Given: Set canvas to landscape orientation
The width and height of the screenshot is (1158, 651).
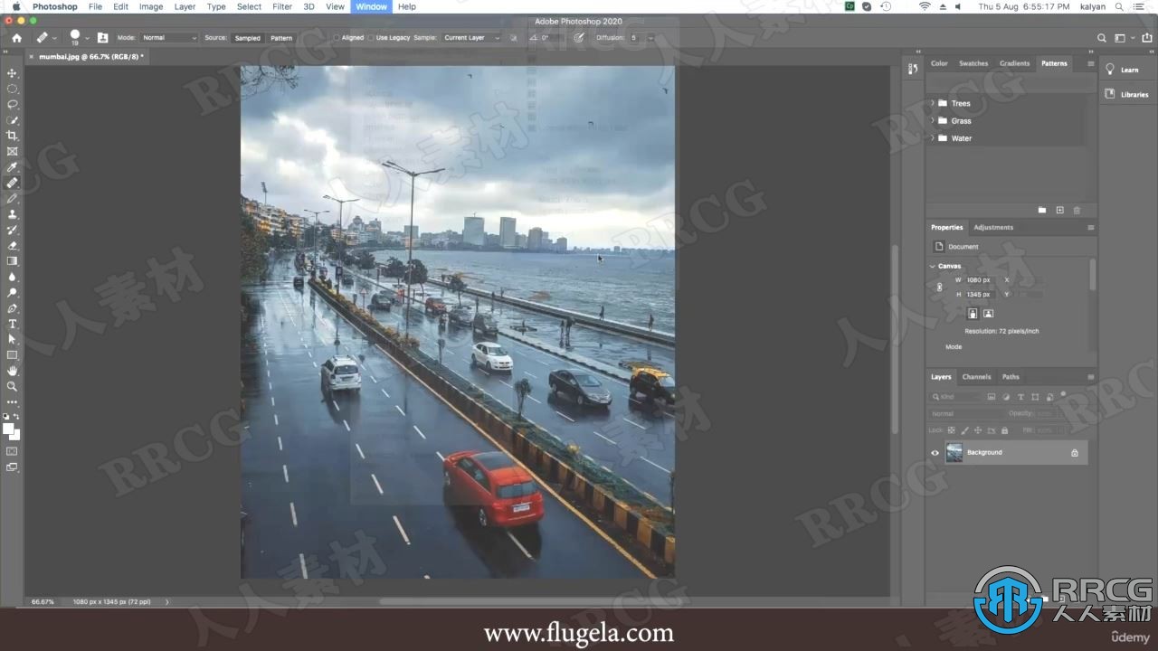Looking at the screenshot, I should coord(988,314).
